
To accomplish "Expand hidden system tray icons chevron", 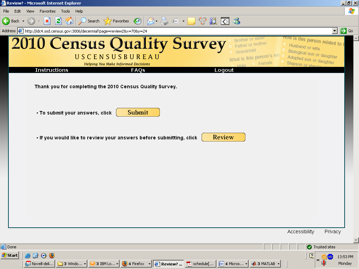I will pyautogui.click(x=318, y=260).
